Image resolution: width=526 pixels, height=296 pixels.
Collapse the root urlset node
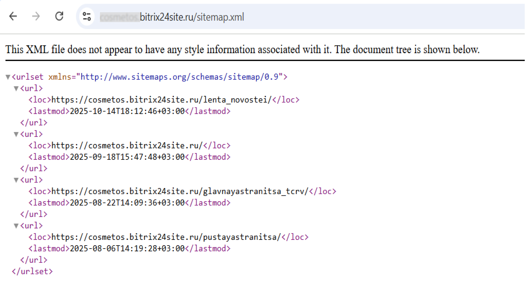[x=8, y=77]
